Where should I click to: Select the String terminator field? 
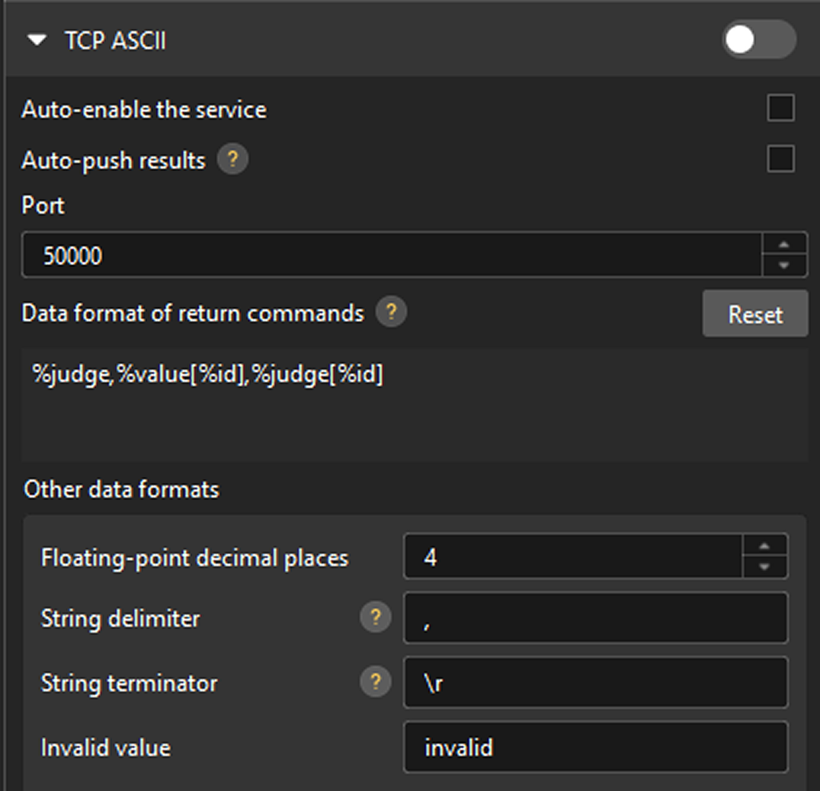[x=594, y=684]
